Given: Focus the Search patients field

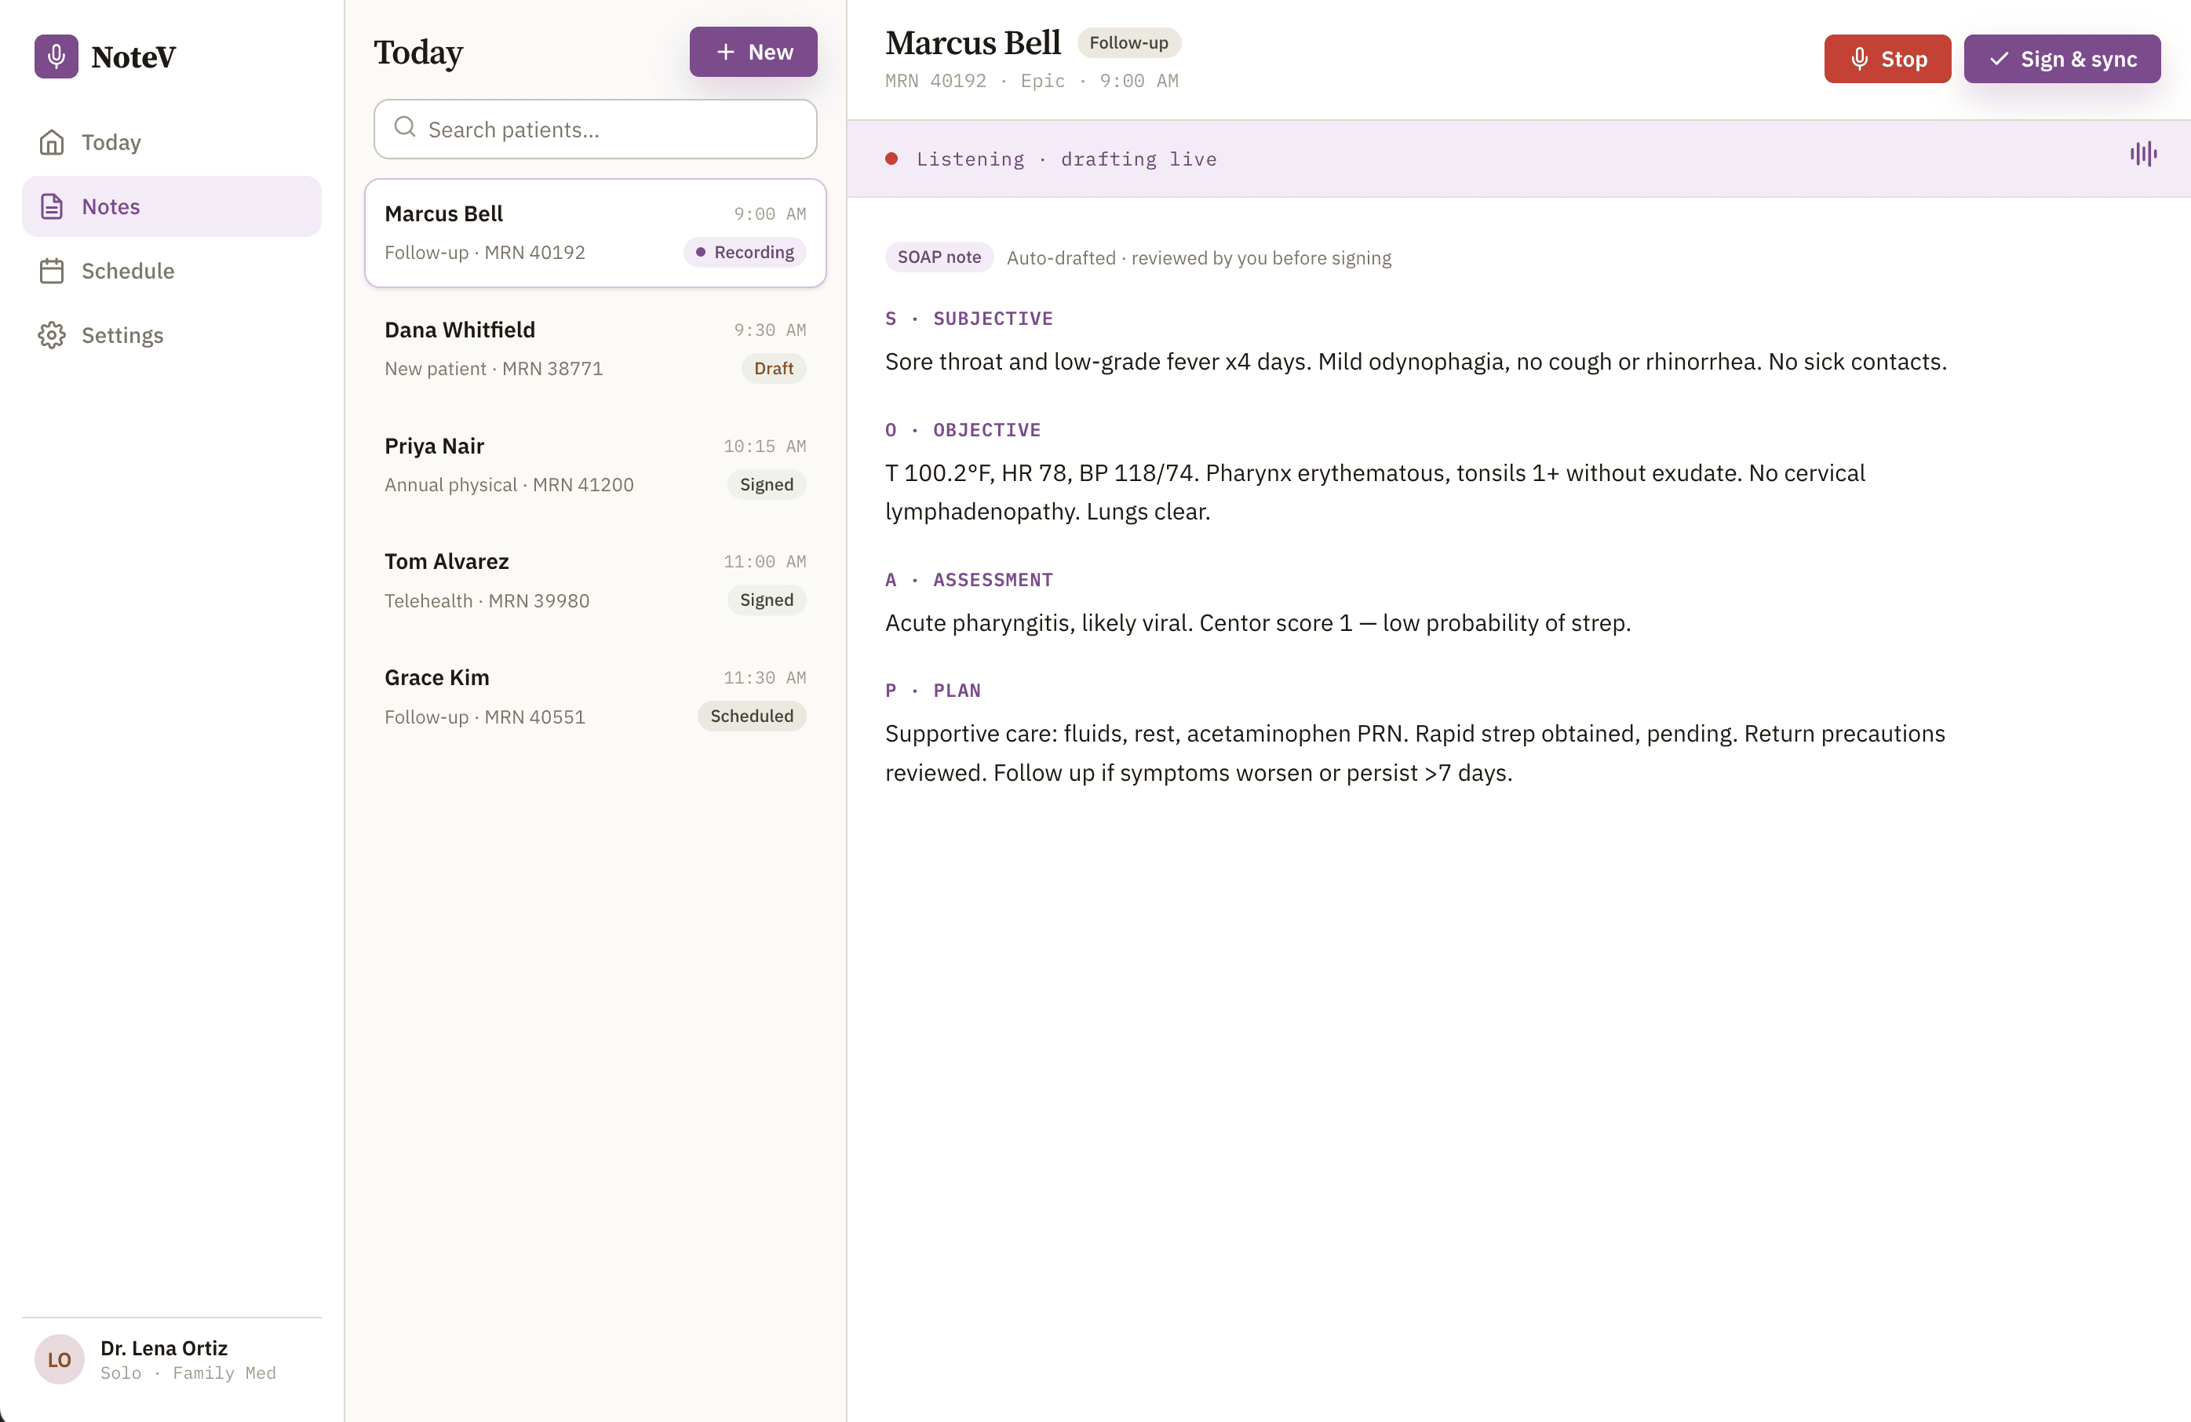Looking at the screenshot, I should tap(595, 129).
